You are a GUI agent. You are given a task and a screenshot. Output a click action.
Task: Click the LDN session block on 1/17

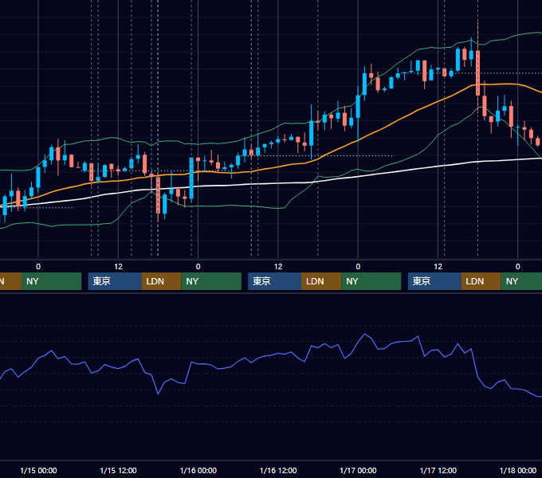tap(481, 281)
